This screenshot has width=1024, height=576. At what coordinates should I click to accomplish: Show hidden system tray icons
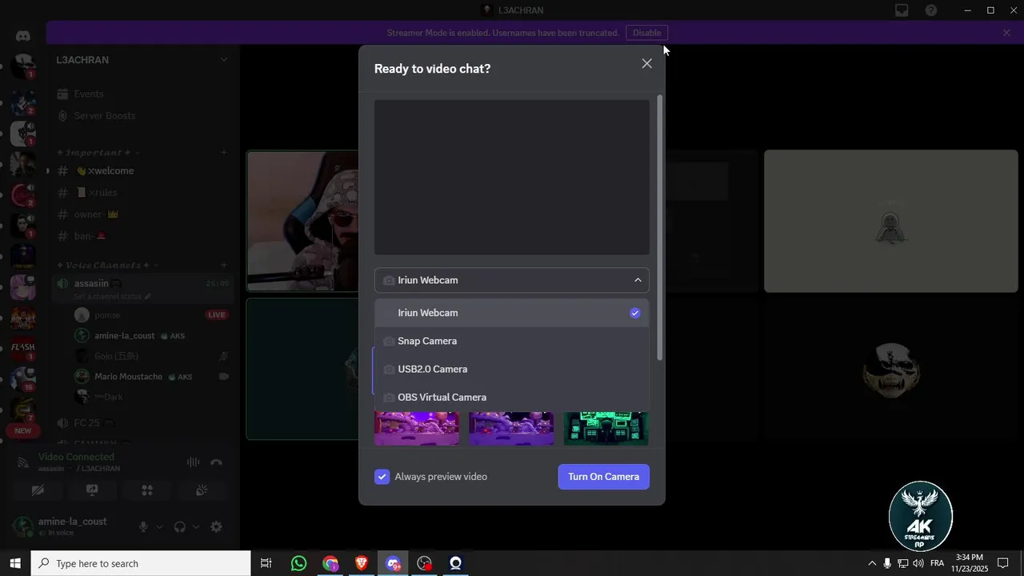pos(872,563)
